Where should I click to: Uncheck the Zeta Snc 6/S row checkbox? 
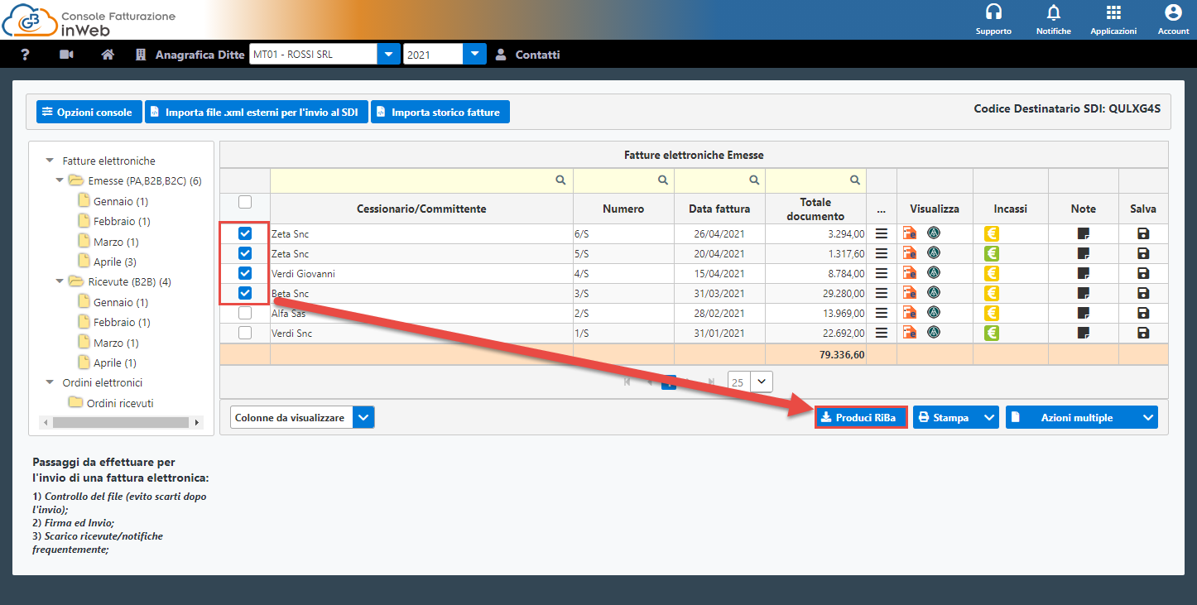point(245,234)
